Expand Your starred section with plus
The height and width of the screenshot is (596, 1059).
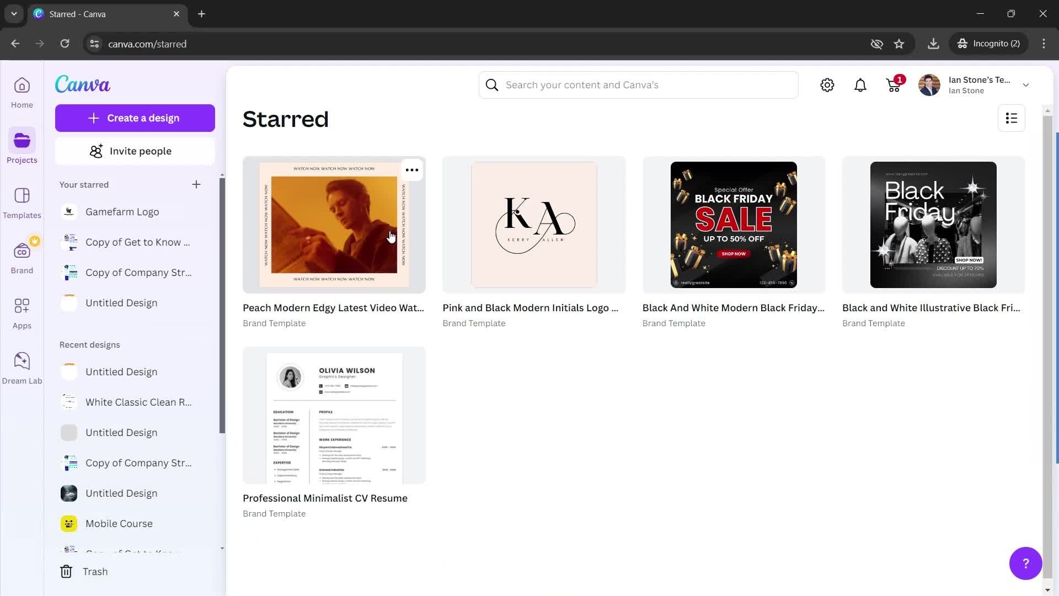coord(196,184)
